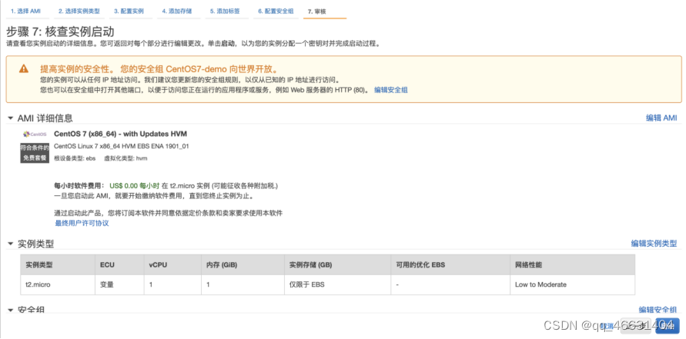Image resolution: width=686 pixels, height=339 pixels.
Task: Go to step 1 选择 AMI tab
Action: 26,12
